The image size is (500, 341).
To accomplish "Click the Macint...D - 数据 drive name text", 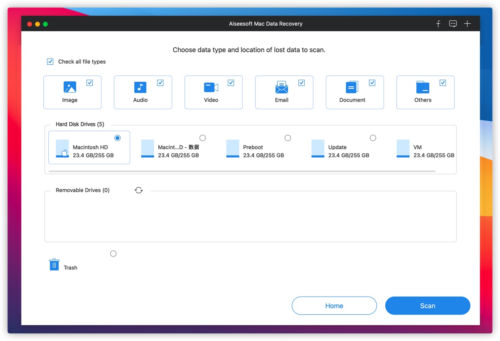I will [x=179, y=147].
